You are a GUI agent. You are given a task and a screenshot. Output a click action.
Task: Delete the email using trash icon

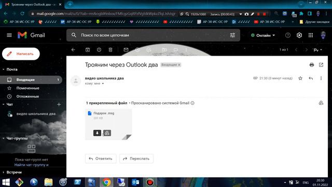pyautogui.click(x=110, y=50)
